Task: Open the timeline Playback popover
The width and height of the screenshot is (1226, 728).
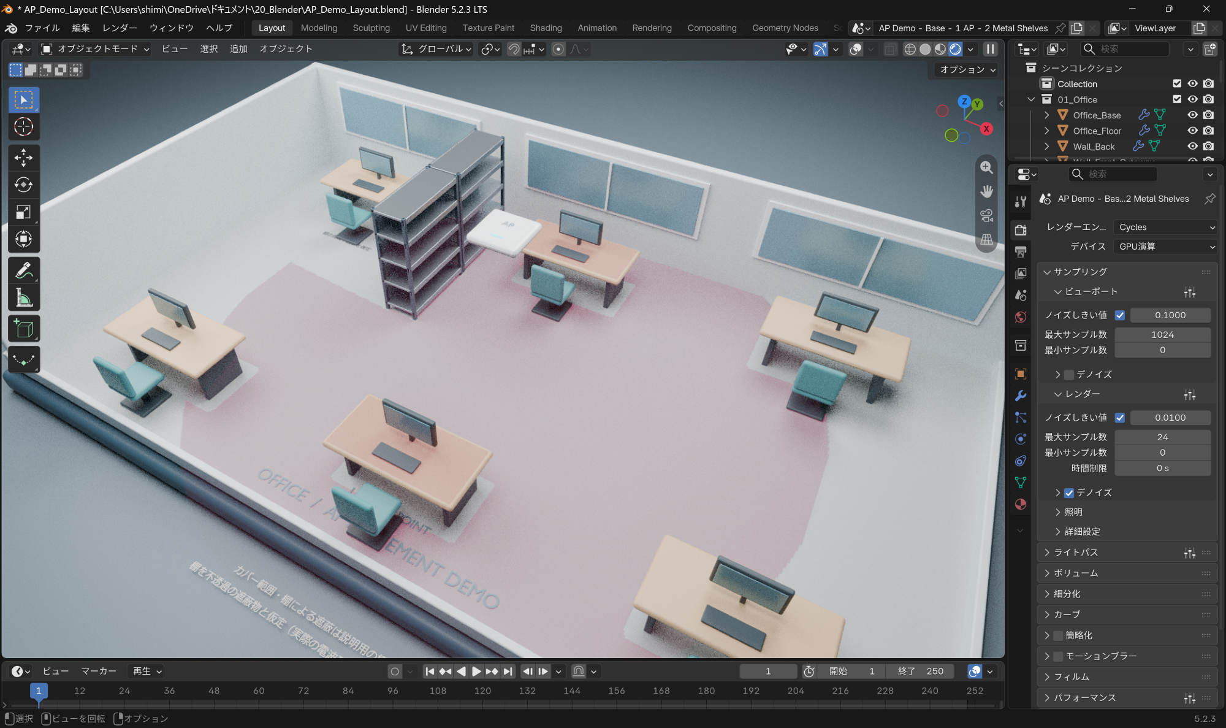Action: click(x=147, y=672)
